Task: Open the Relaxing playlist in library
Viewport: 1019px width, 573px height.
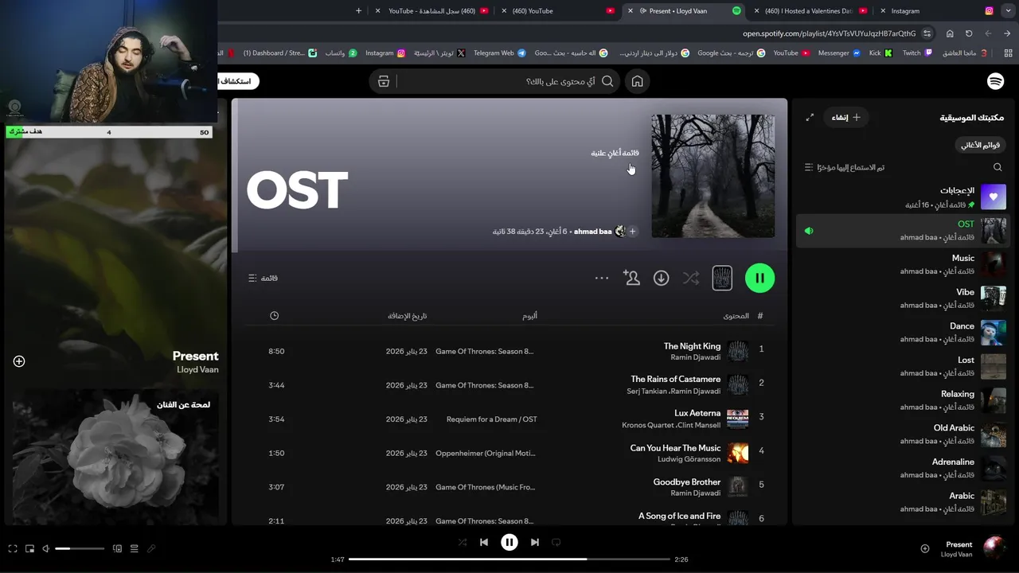Action: [902, 400]
